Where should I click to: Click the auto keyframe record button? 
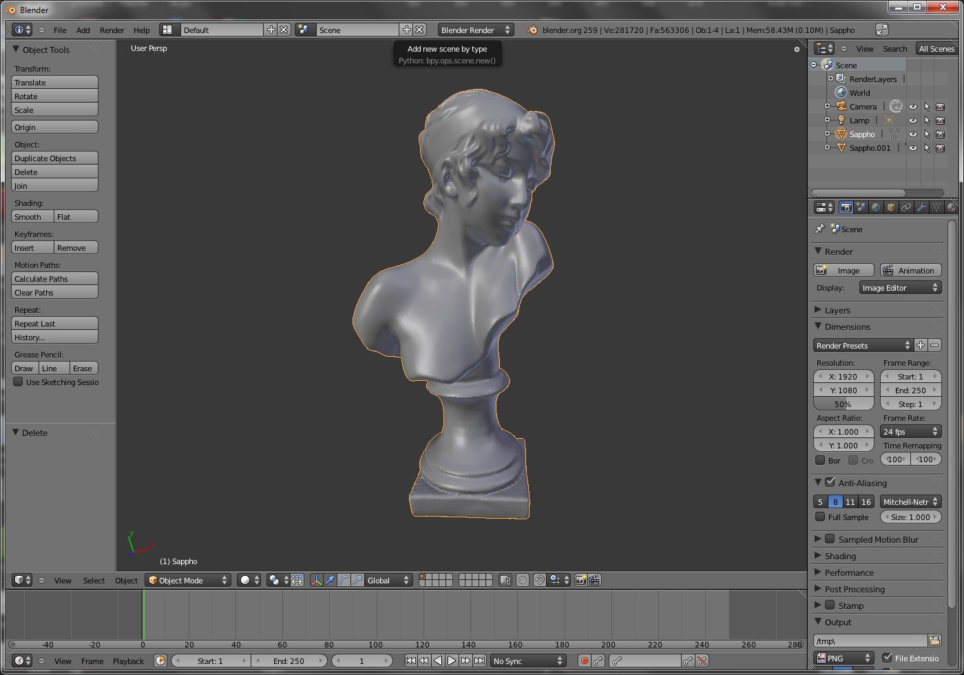click(584, 661)
